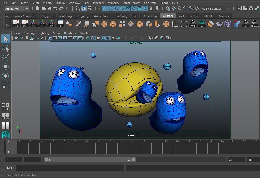Click the lock selection padlock icon
This screenshot has width=260, height=178.
click(x=151, y=8)
